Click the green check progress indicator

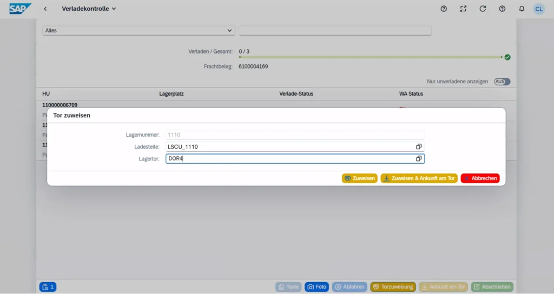[507, 57]
